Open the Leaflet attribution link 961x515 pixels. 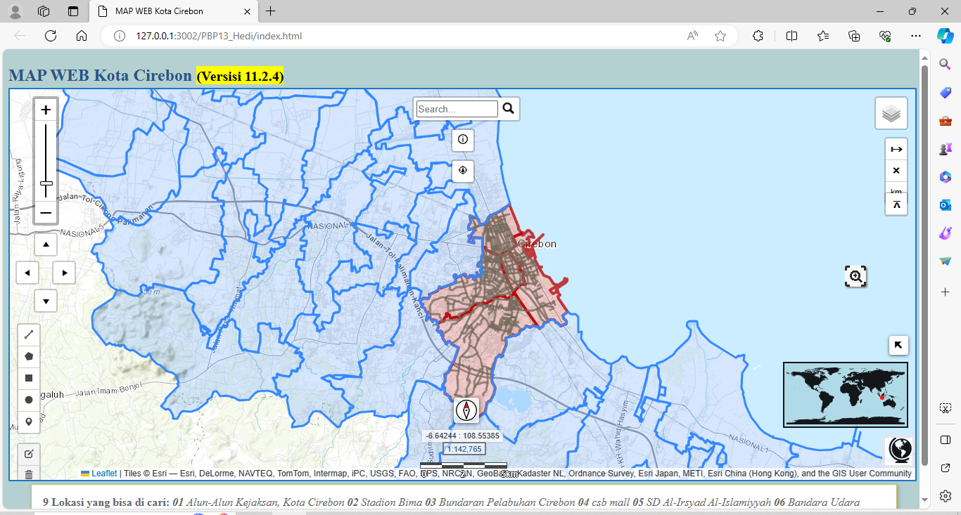(x=103, y=474)
